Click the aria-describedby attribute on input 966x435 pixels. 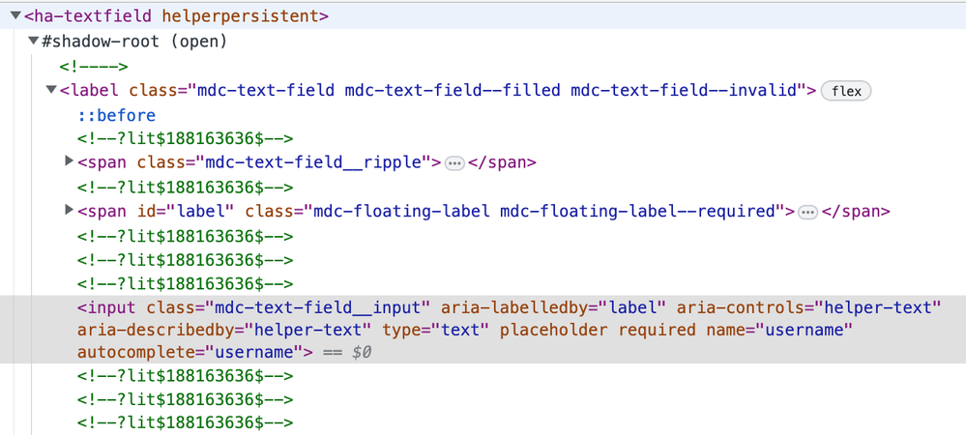149,330
